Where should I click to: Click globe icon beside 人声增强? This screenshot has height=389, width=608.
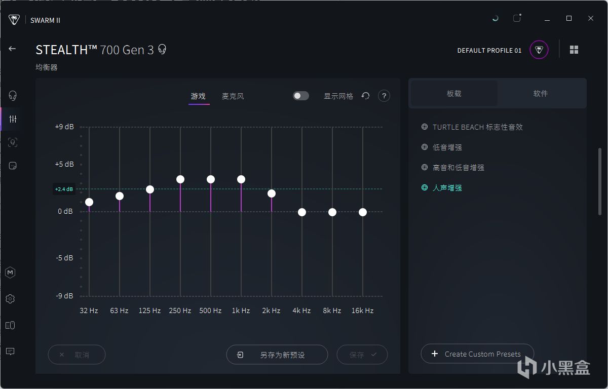tap(425, 187)
